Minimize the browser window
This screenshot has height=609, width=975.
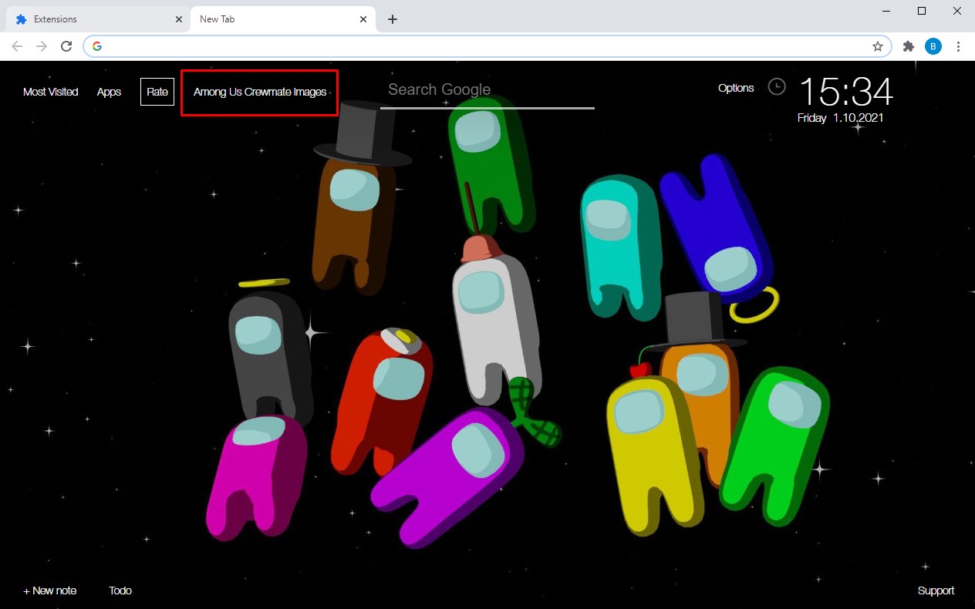pyautogui.click(x=886, y=11)
